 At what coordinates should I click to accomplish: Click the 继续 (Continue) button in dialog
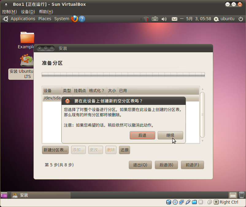tap(170, 135)
